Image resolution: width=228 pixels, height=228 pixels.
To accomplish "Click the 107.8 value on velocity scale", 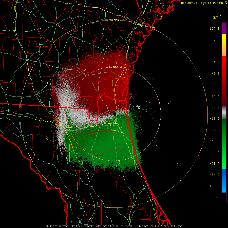I will pos(215,28).
